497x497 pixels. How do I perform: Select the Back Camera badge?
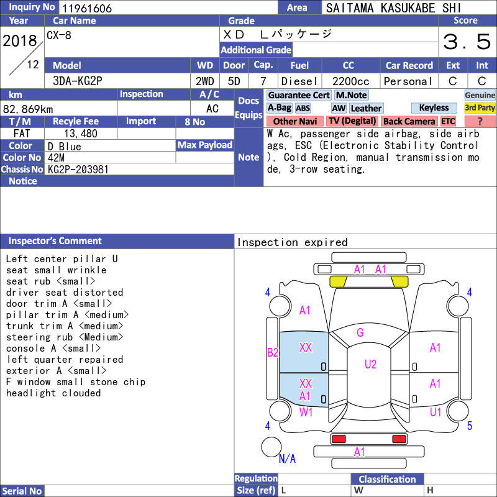pyautogui.click(x=409, y=121)
